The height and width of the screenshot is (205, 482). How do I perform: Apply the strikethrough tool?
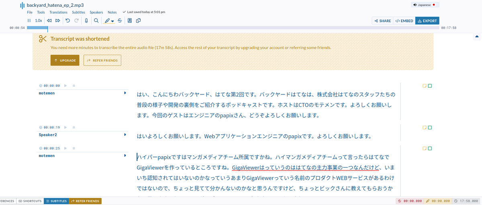pyautogui.click(x=120, y=20)
